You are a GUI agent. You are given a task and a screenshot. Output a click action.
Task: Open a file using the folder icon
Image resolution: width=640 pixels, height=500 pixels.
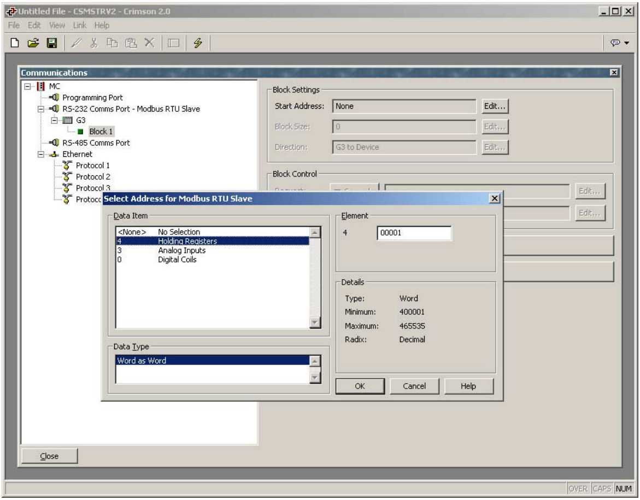(x=33, y=43)
